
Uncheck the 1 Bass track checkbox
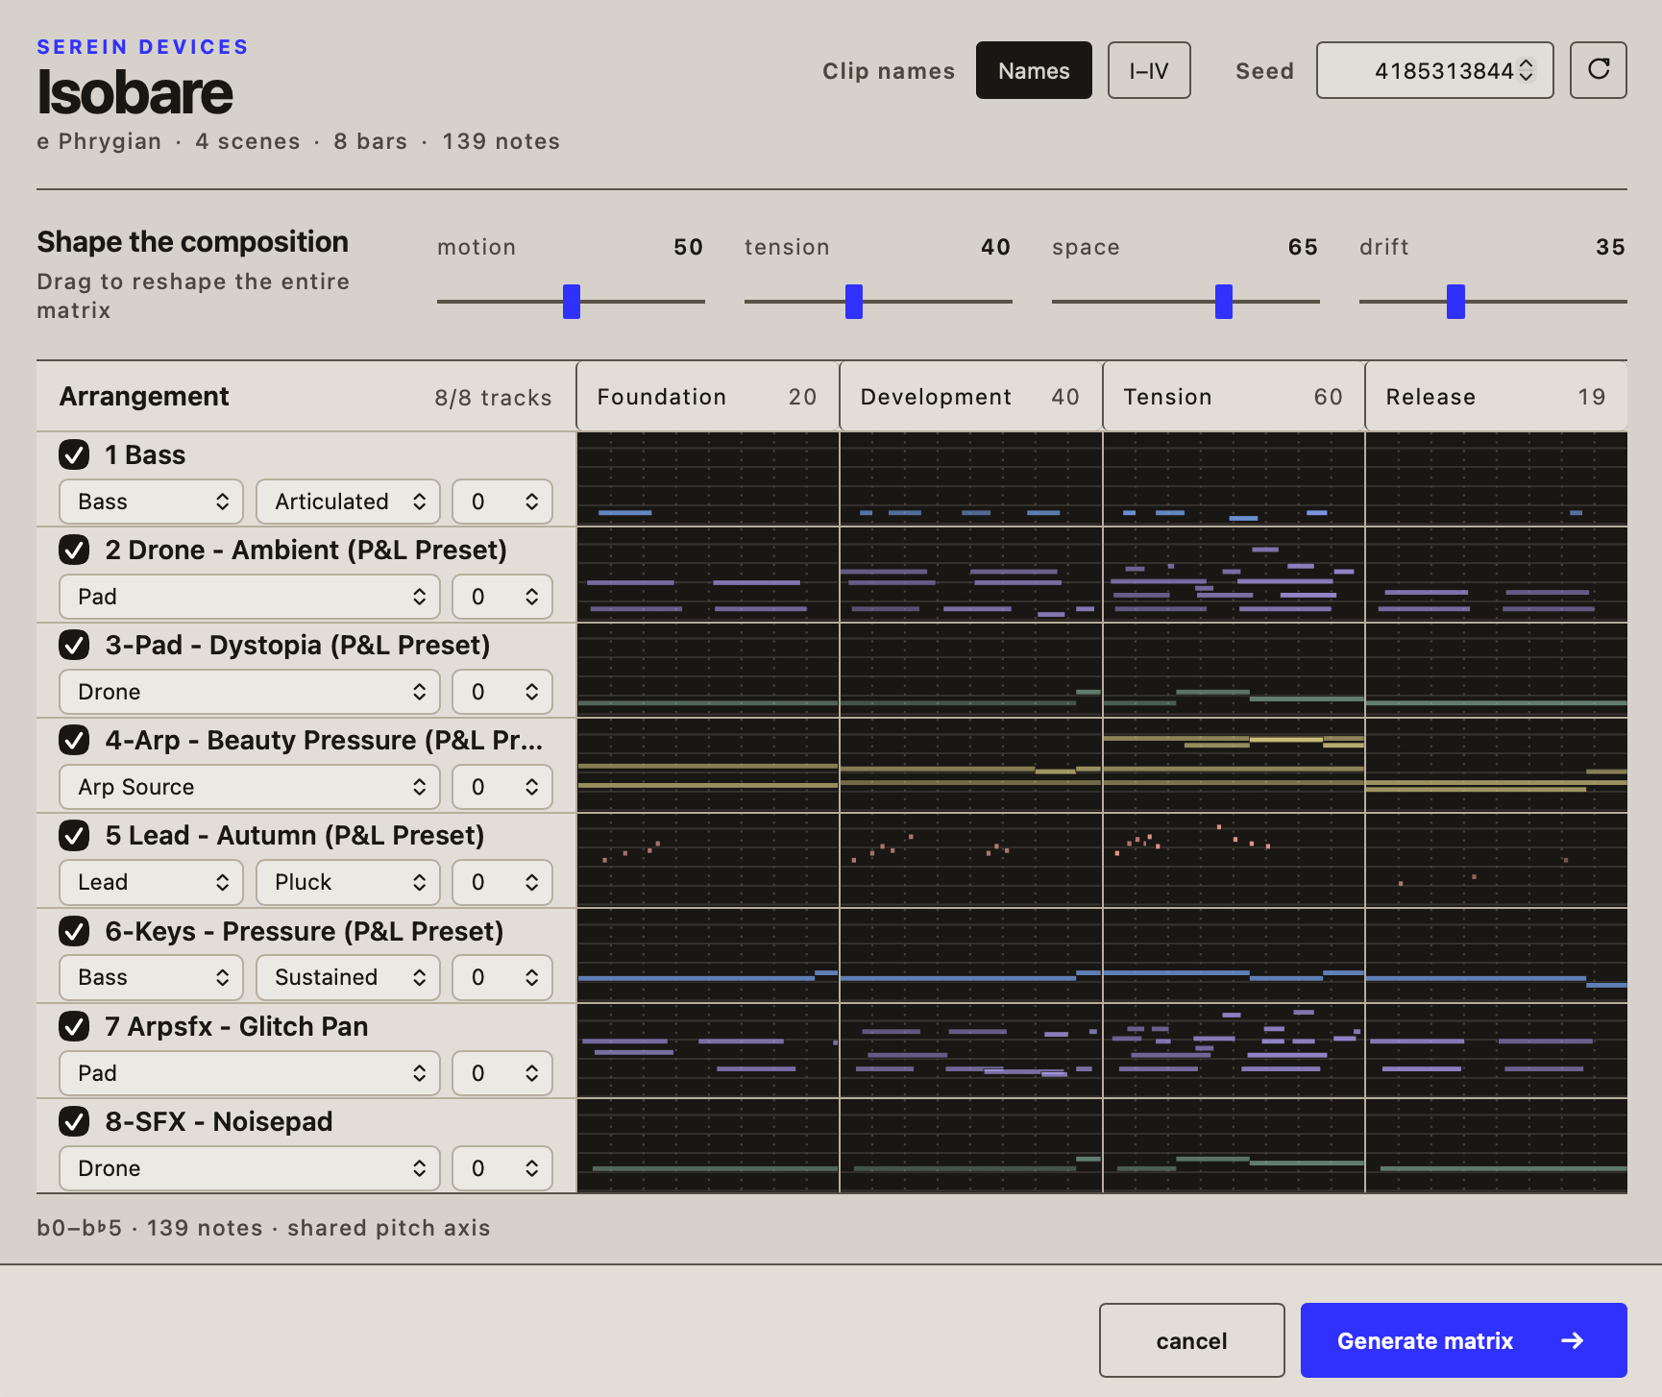(x=74, y=454)
